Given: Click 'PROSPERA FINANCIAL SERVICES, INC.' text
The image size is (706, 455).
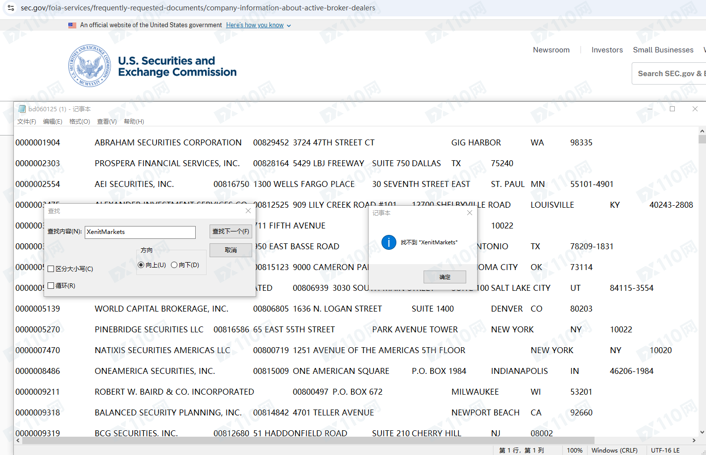Looking at the screenshot, I should 167,163.
